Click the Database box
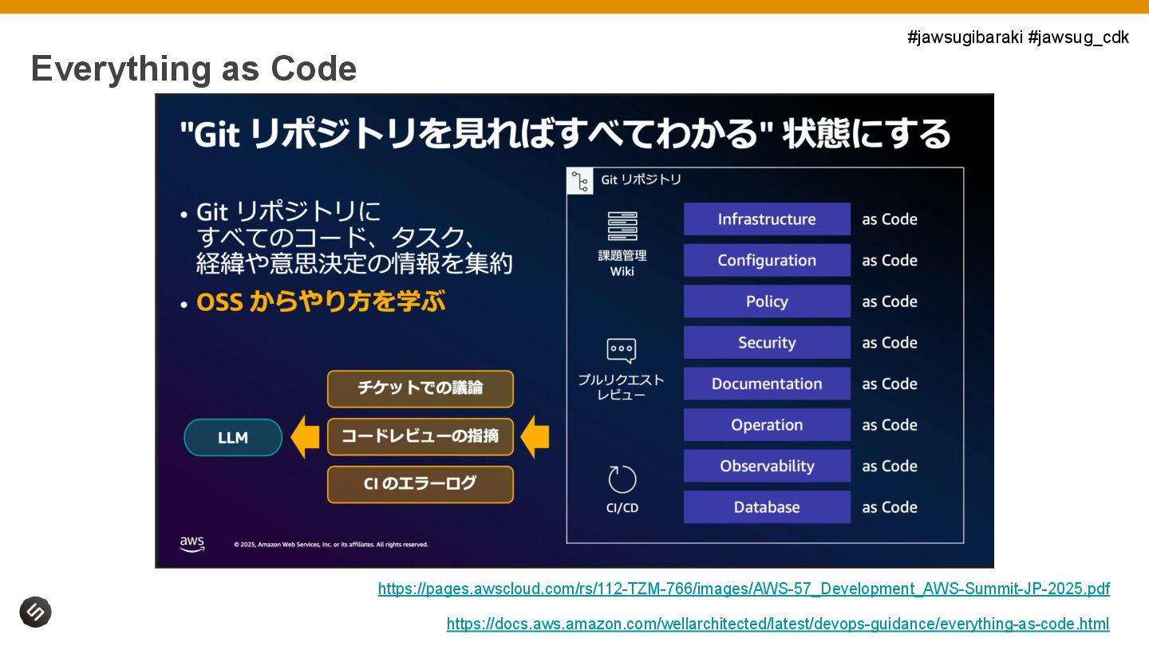1149x646 pixels. click(x=767, y=507)
